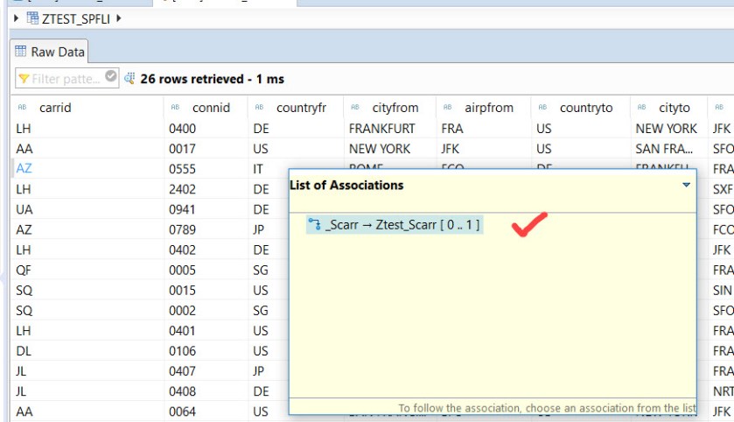Expand the arrow left of ZTEST_SPFLI breadcrumb
The height and width of the screenshot is (422, 734).
(16, 18)
